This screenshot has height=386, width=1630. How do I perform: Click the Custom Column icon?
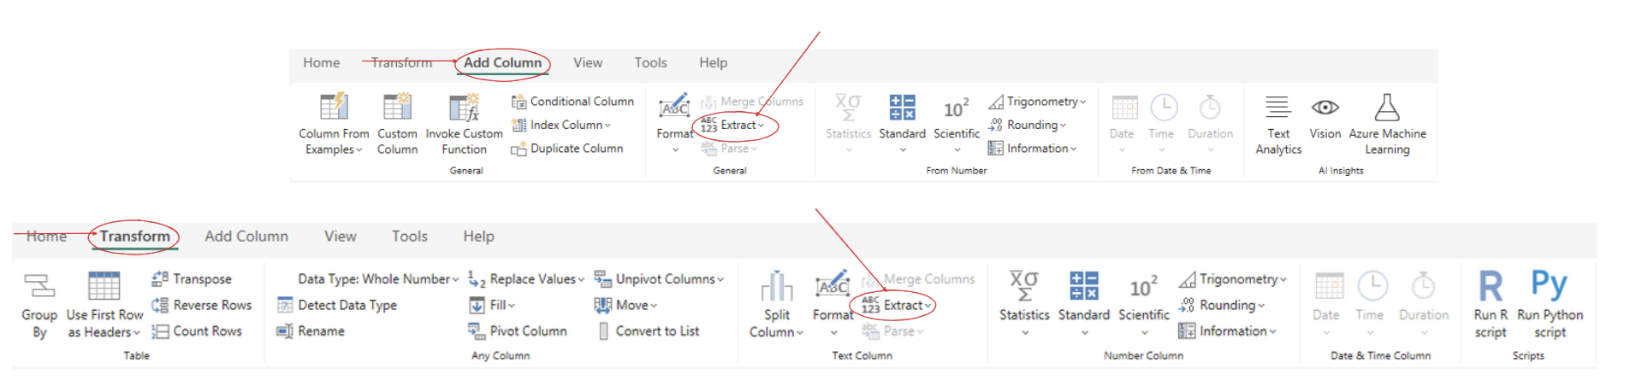397,108
